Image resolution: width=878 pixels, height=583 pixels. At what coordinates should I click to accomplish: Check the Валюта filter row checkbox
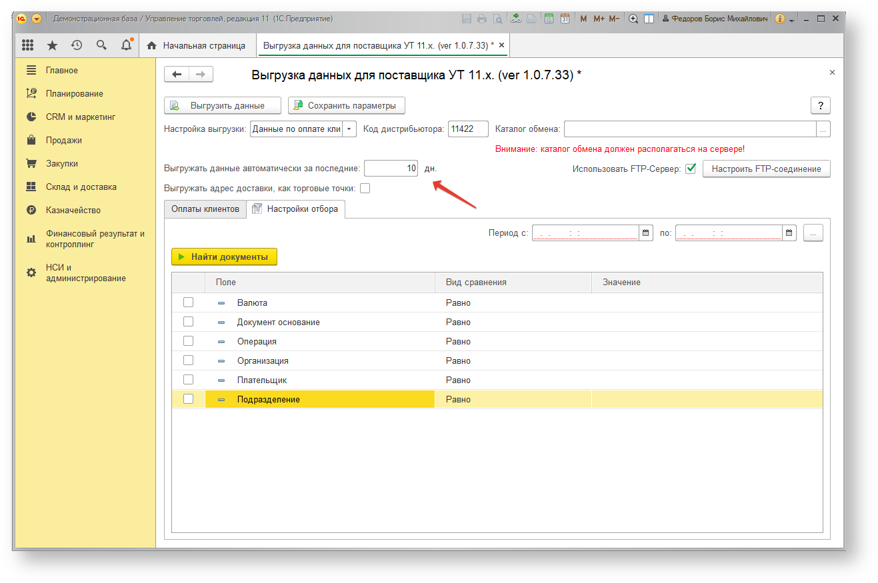coord(188,302)
